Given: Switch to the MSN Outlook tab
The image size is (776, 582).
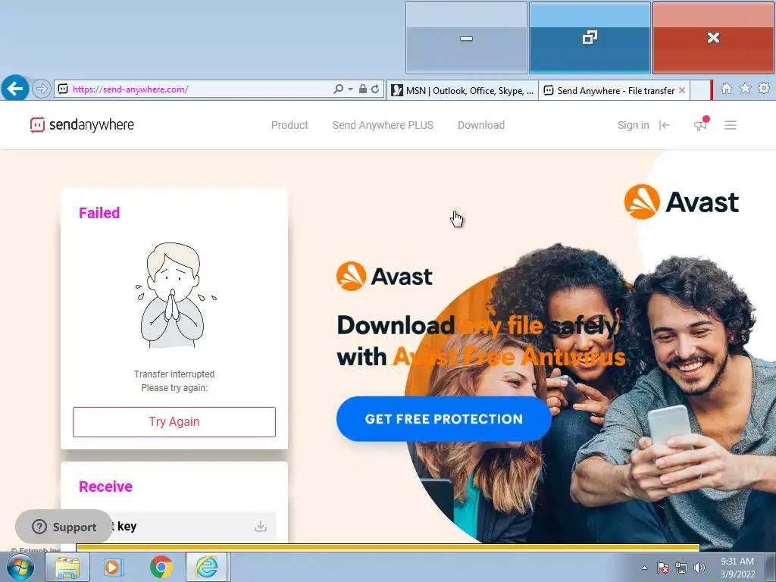Looking at the screenshot, I should coord(462,91).
